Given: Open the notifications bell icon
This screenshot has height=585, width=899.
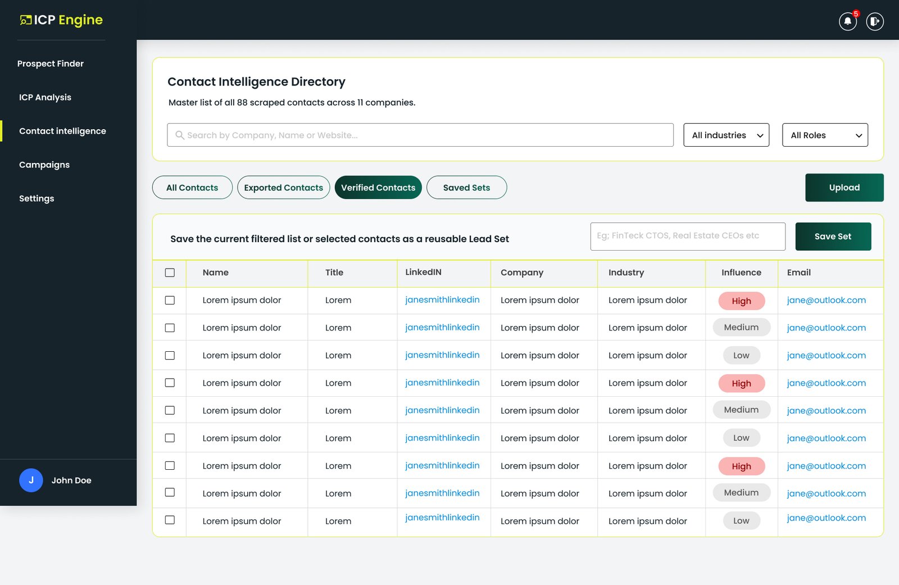Looking at the screenshot, I should point(847,21).
